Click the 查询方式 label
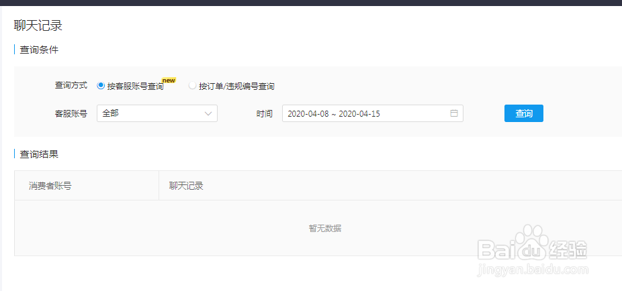This screenshot has height=291, width=622. pos(71,86)
